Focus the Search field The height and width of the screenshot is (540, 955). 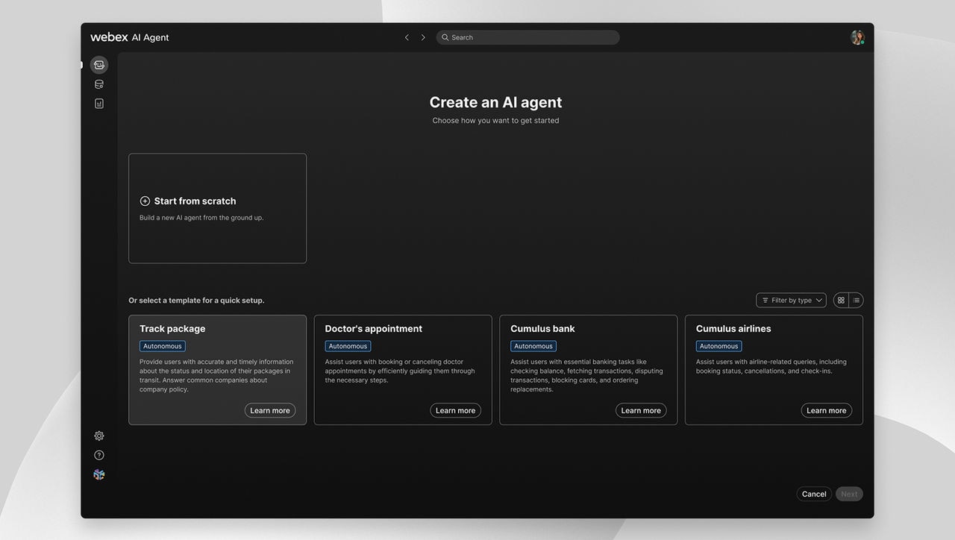pos(527,37)
